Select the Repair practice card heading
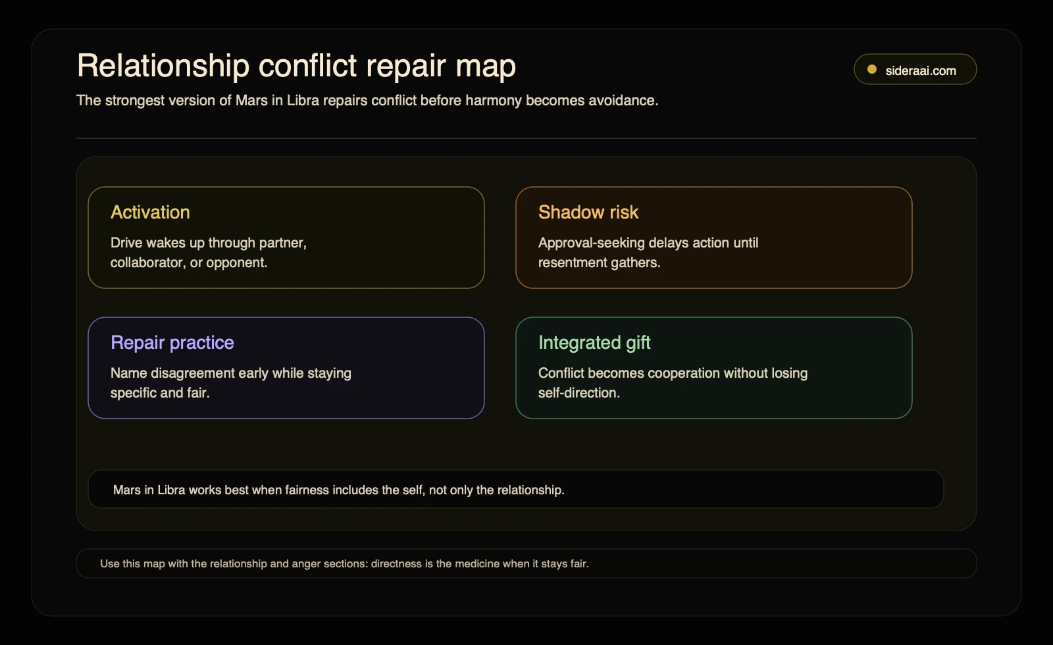This screenshot has height=645, width=1053. pos(172,342)
